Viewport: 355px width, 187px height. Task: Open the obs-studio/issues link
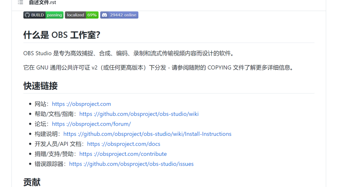(131, 164)
